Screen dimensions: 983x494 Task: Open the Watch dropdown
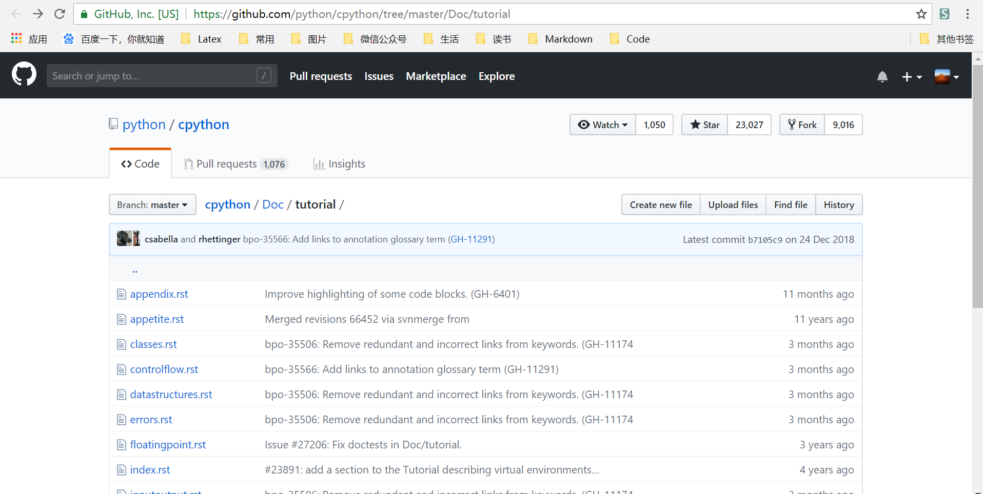point(603,125)
